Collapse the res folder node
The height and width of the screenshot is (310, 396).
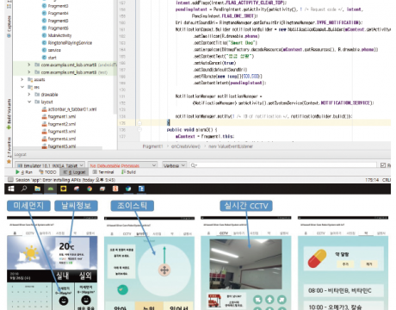[x=22, y=87]
